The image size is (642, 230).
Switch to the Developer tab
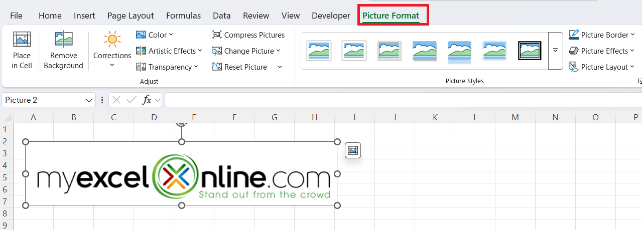[x=331, y=16]
